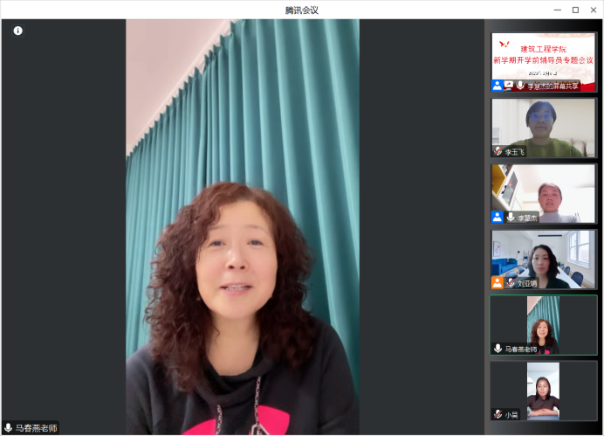Click the screen share icon on 李慧杰的屏幕共享 tile

509,86
